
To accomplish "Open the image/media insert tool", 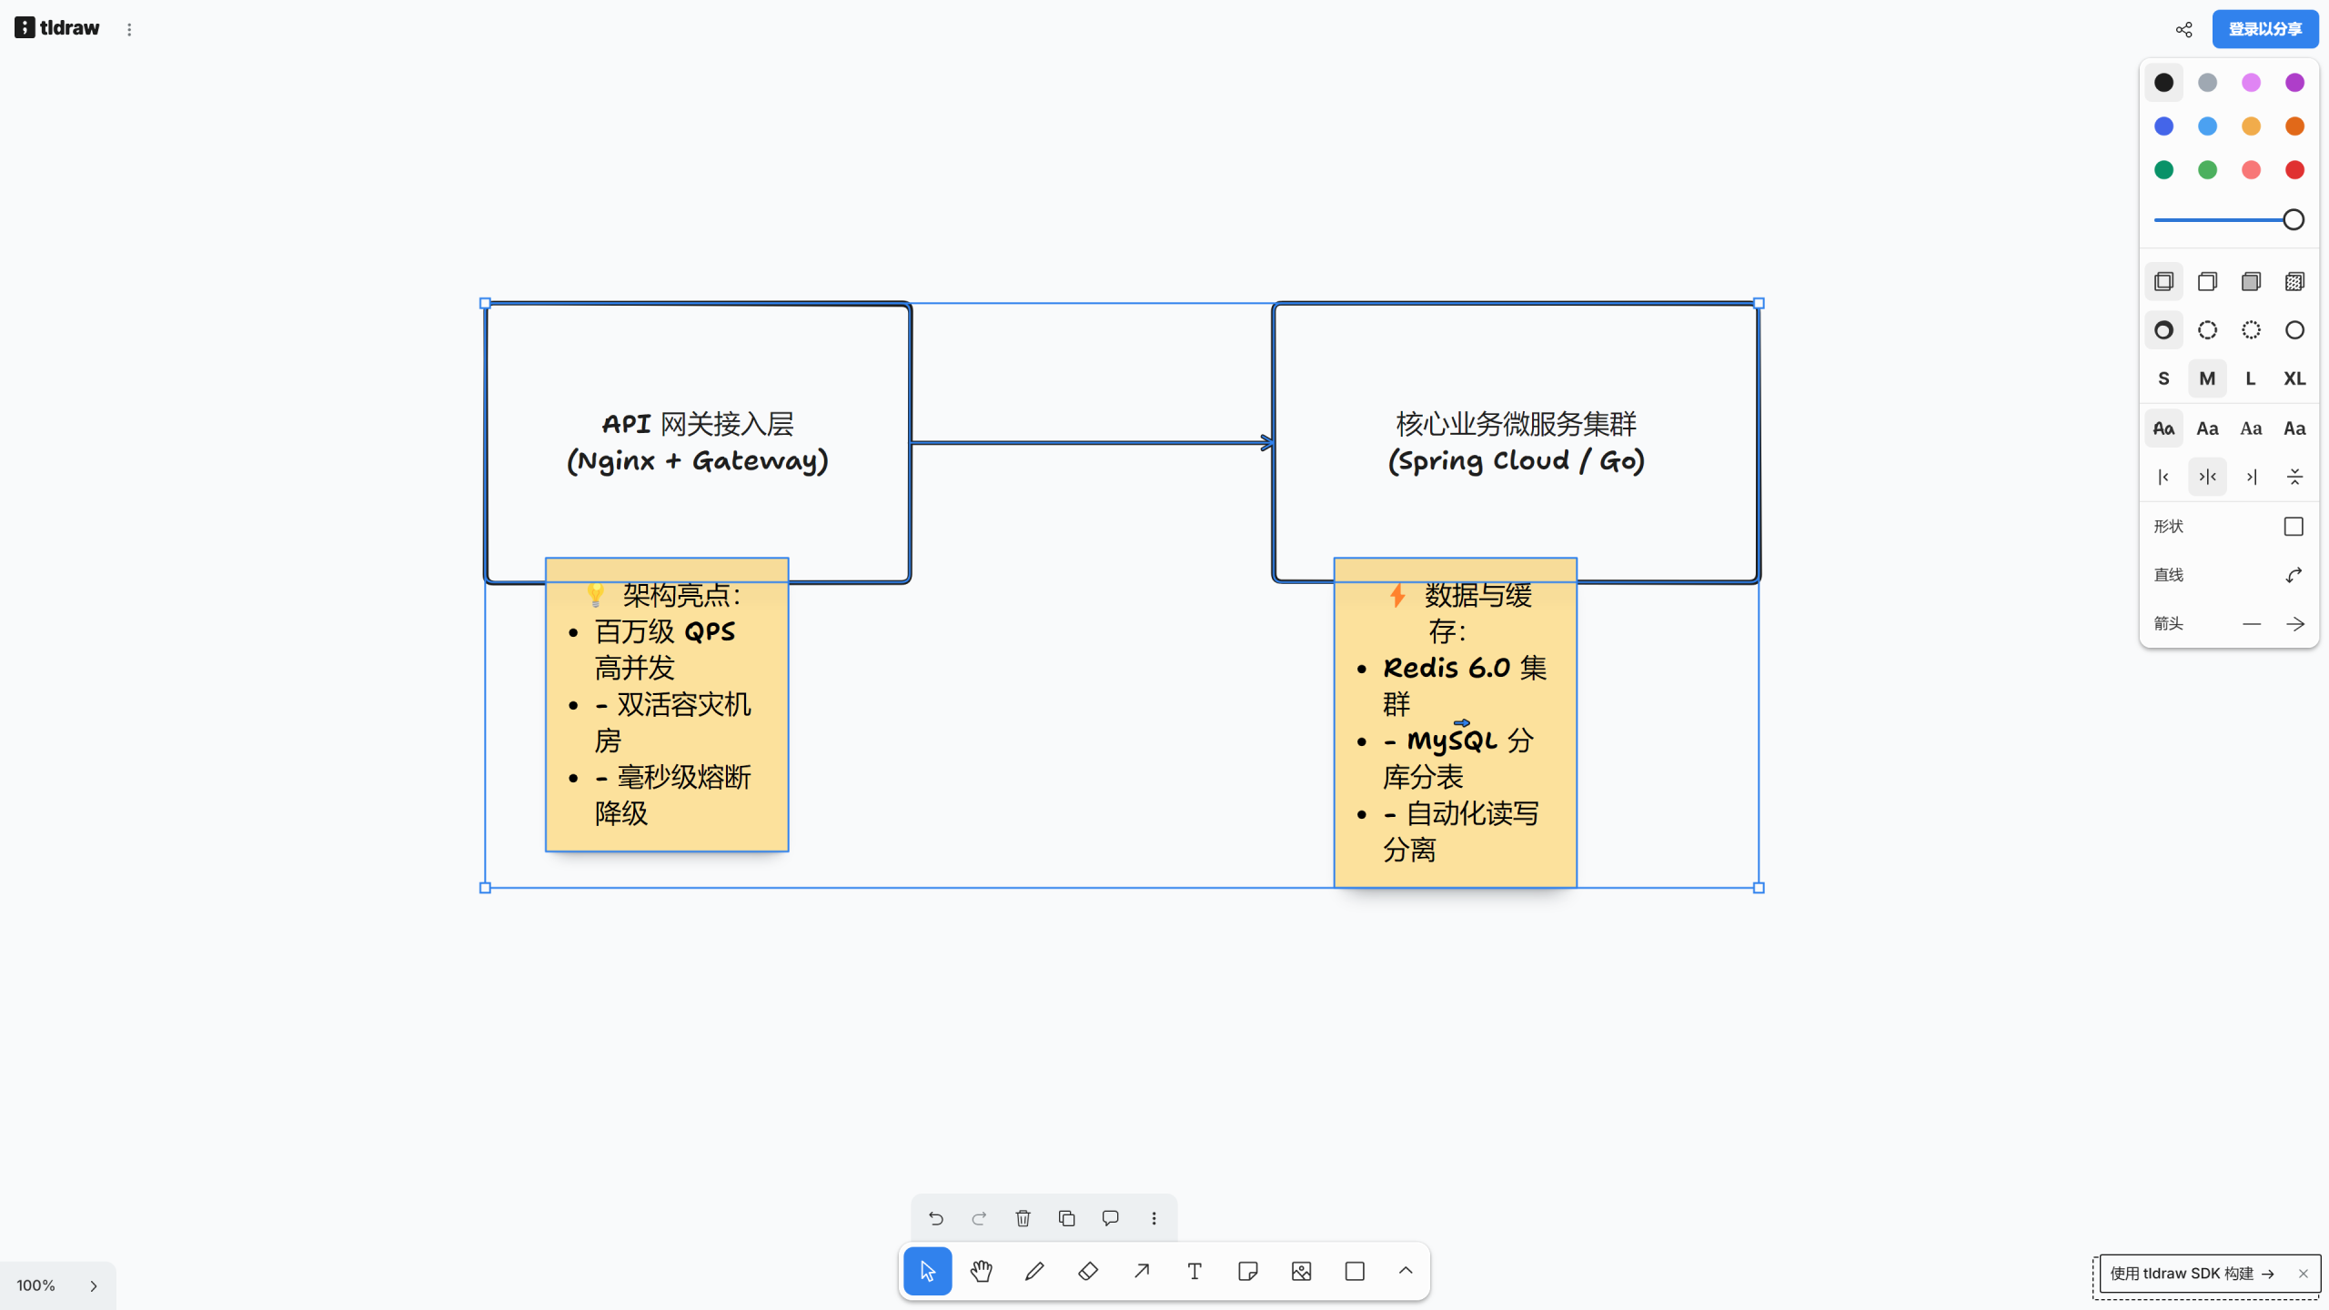I will pyautogui.click(x=1301, y=1271).
